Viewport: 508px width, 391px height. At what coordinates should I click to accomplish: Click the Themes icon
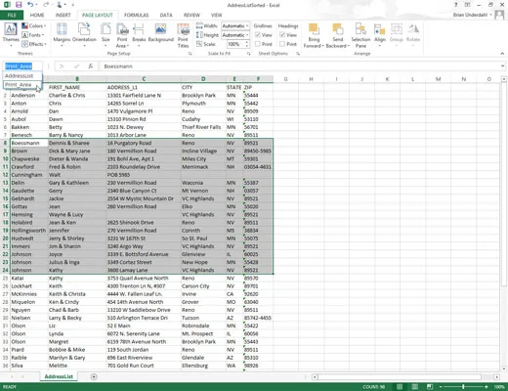[x=11, y=34]
